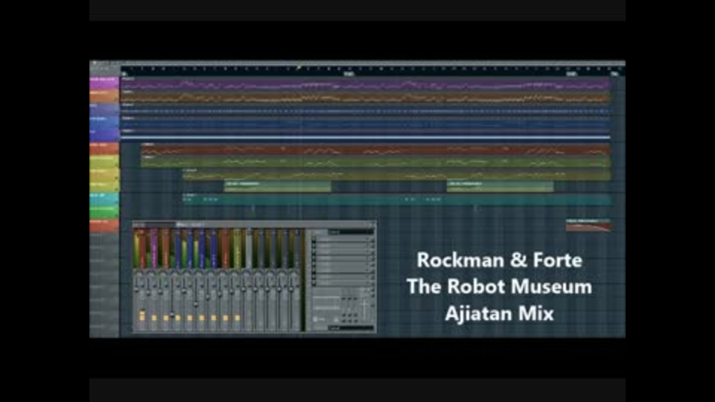
Task: Open the mixer output selector dropdown
Action: pyautogui.click(x=351, y=328)
